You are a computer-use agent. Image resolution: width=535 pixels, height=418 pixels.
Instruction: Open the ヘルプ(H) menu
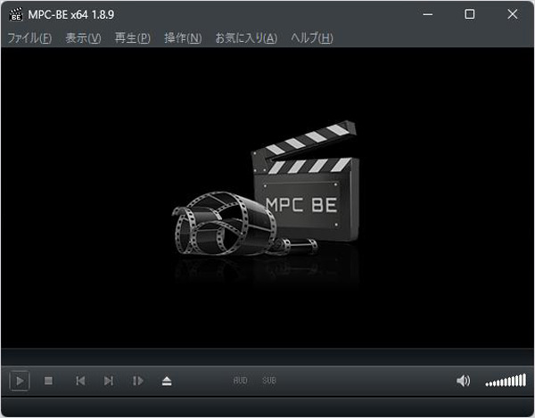[311, 37]
